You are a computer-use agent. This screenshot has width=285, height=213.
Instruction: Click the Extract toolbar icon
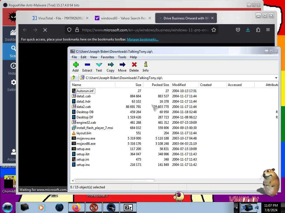tap(87, 67)
